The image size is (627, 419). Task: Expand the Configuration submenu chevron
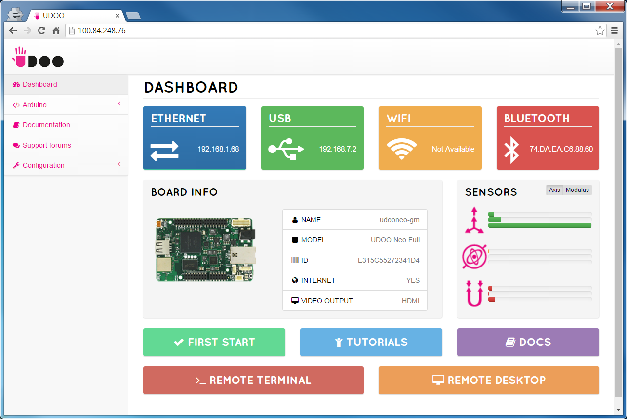(x=119, y=164)
